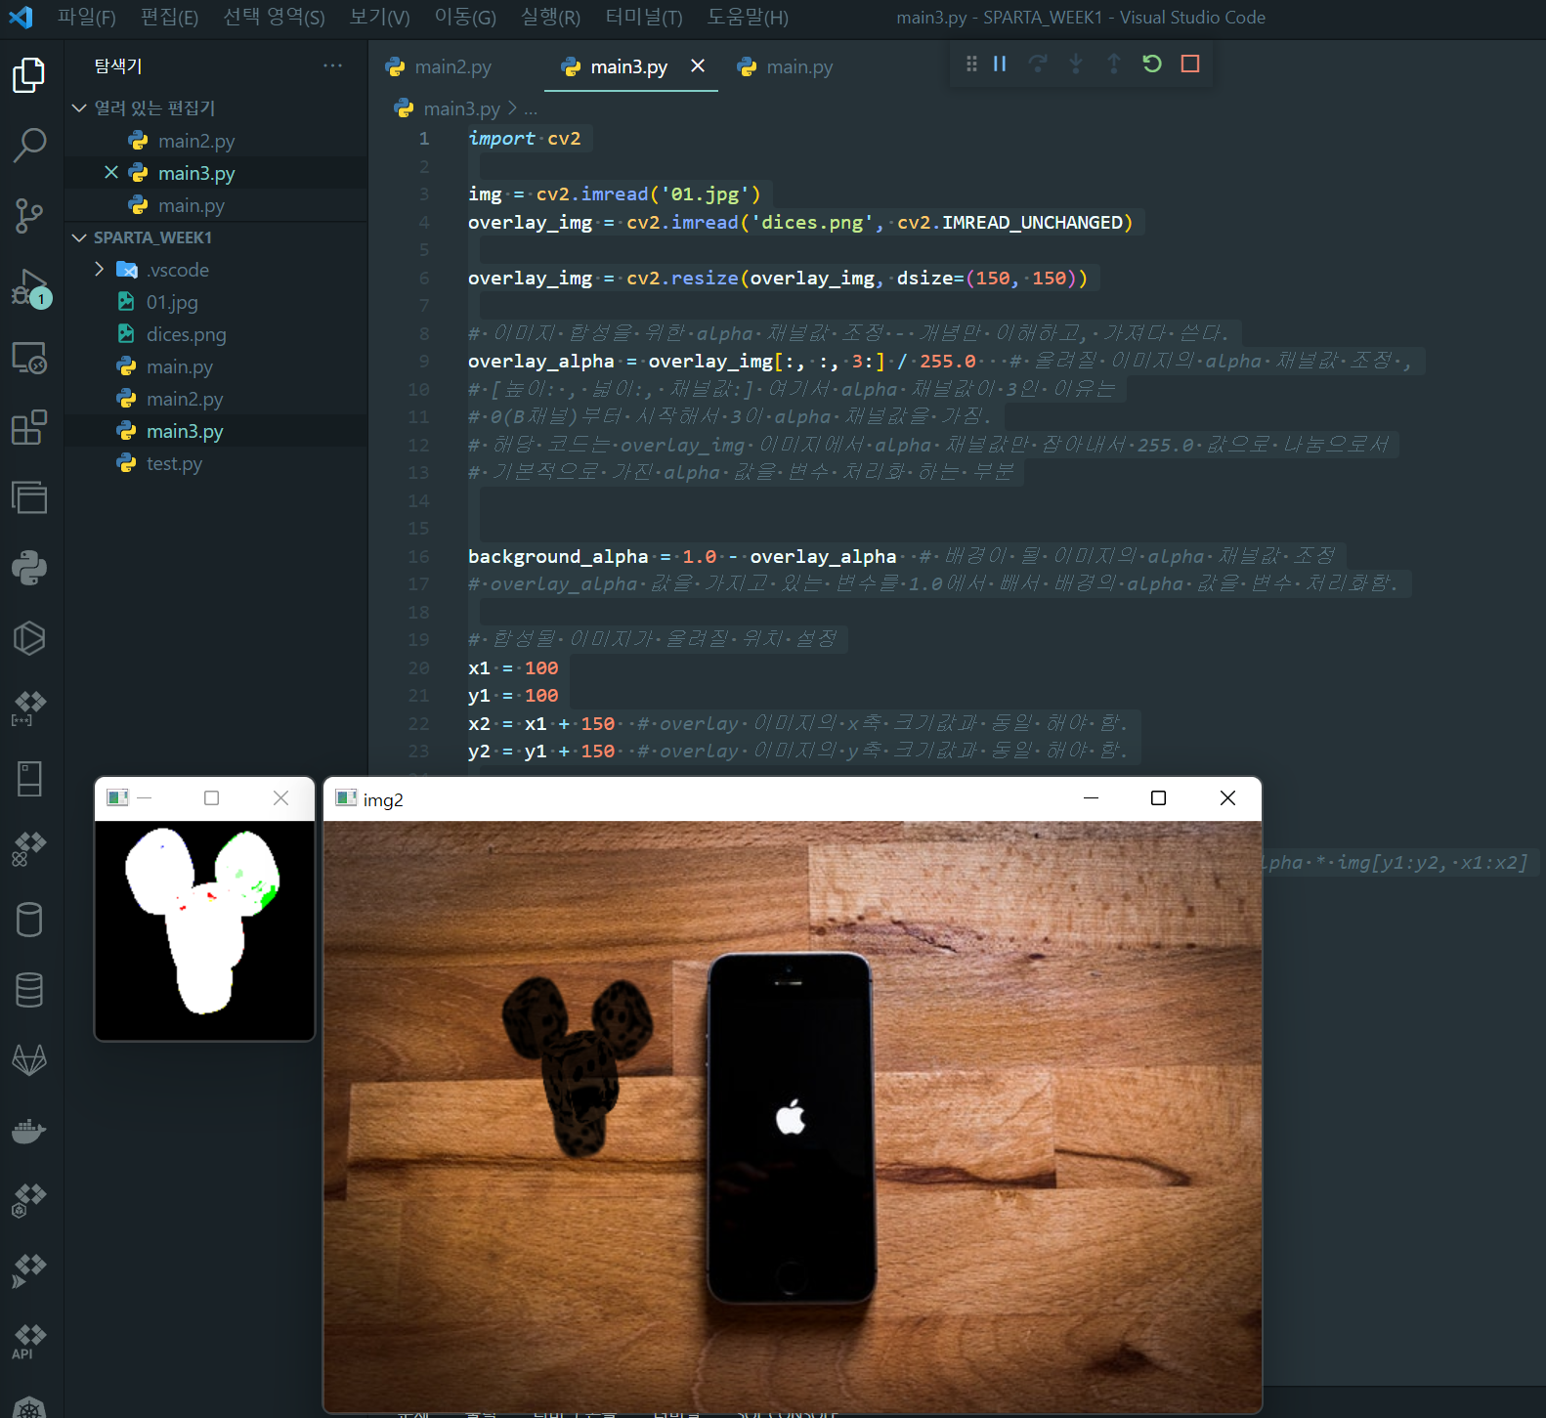Open 01.jpg in the file tree
1546x1418 pixels.
215,302
